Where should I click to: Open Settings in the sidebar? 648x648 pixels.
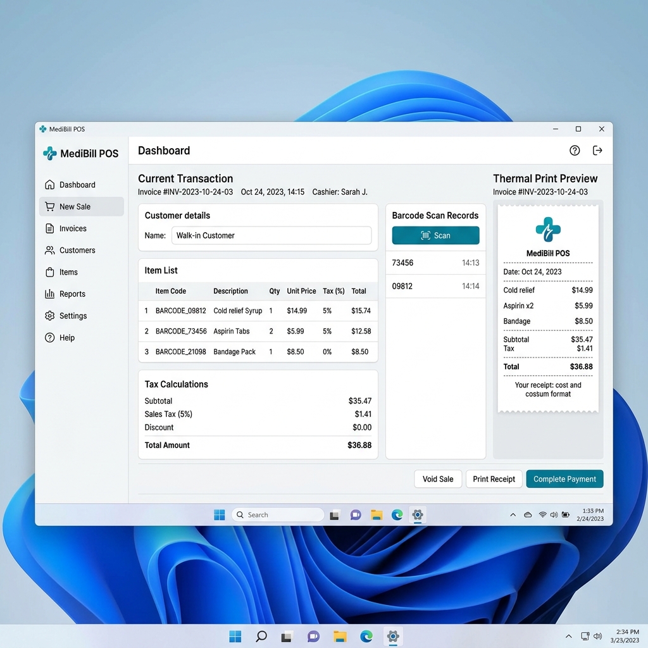click(x=82, y=316)
